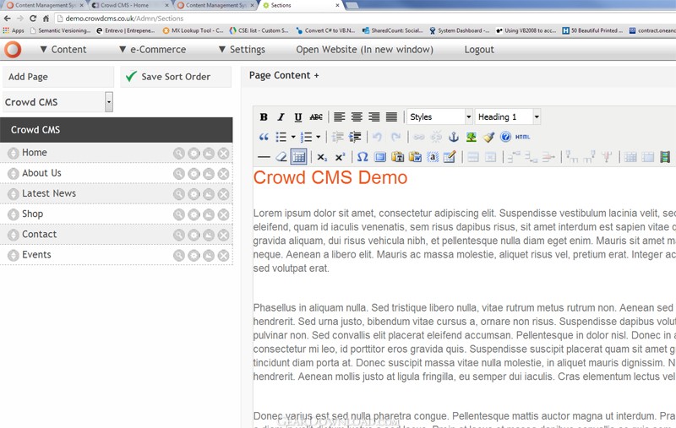
Task: Open the e-Commerce menu
Action: (153, 50)
